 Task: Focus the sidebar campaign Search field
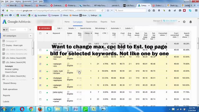point(18,30)
